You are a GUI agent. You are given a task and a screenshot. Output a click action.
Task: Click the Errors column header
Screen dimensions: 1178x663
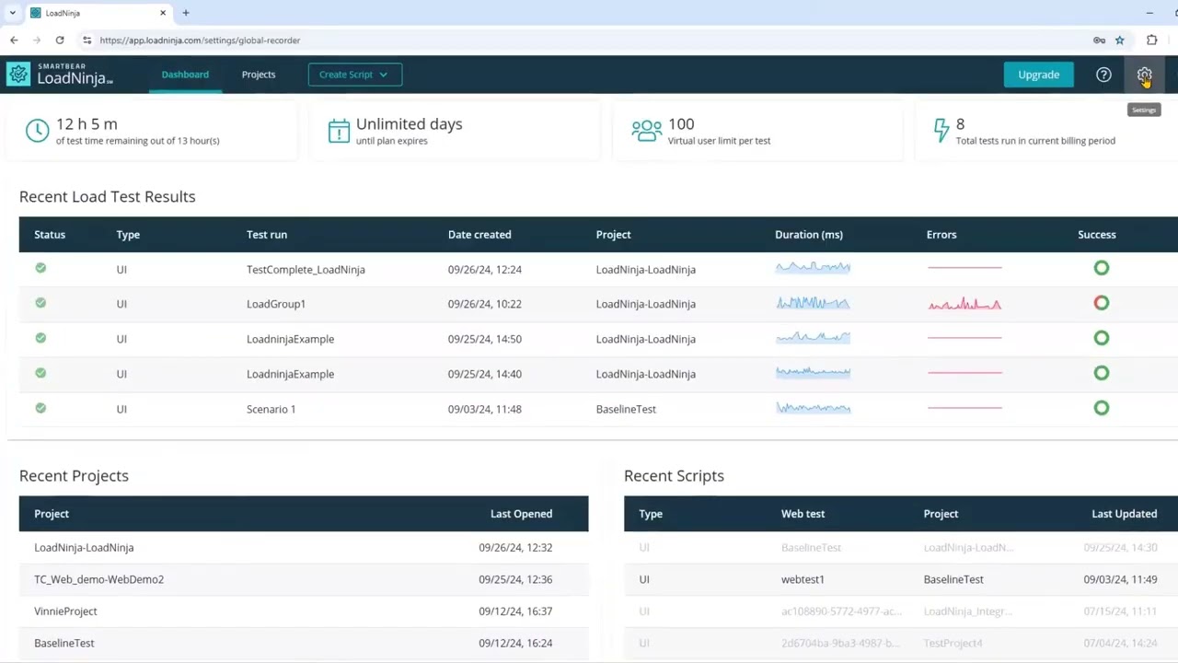941,235
